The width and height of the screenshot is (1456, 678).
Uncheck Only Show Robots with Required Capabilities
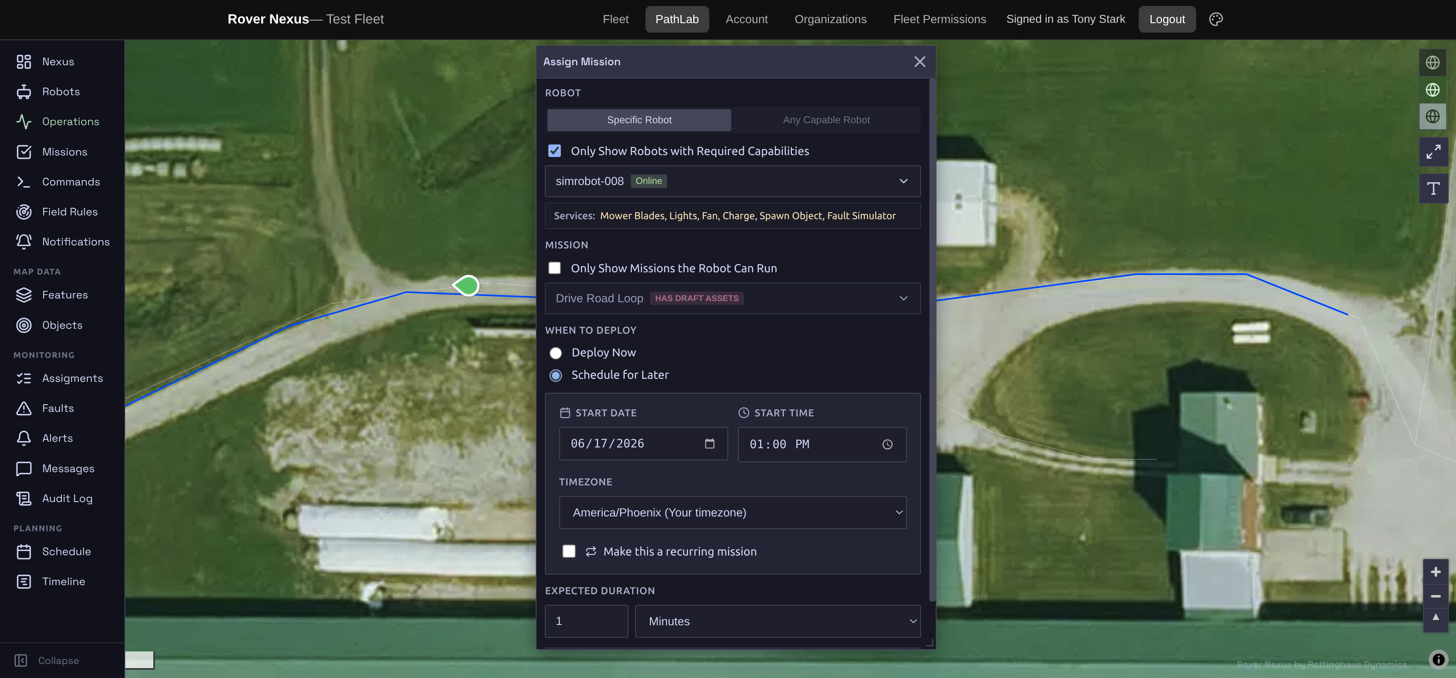[554, 151]
